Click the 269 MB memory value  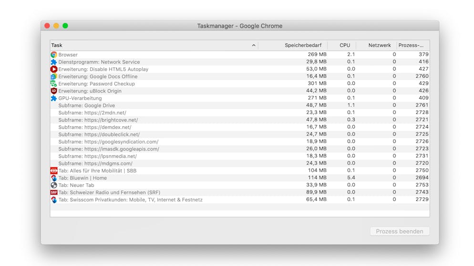point(317,54)
